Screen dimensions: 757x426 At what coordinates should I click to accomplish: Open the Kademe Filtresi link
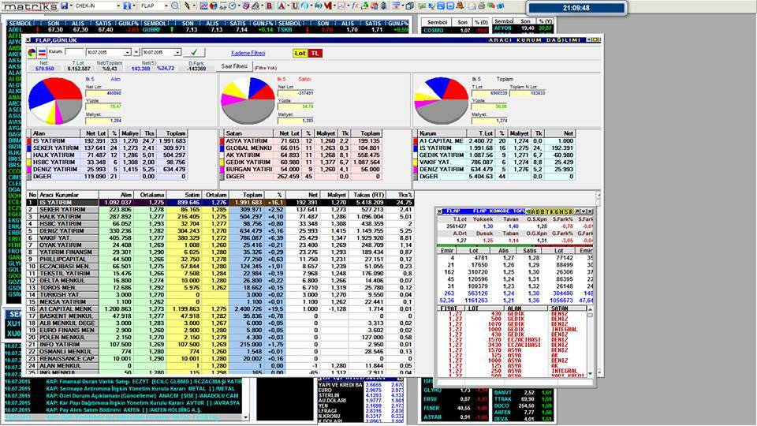pyautogui.click(x=248, y=52)
